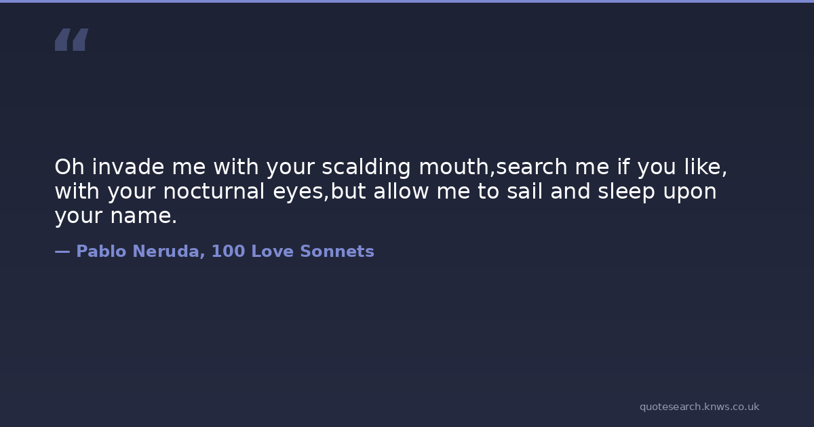The image size is (814, 427).
Task: Click the word "allow" in the second line
Action: [x=402, y=192]
